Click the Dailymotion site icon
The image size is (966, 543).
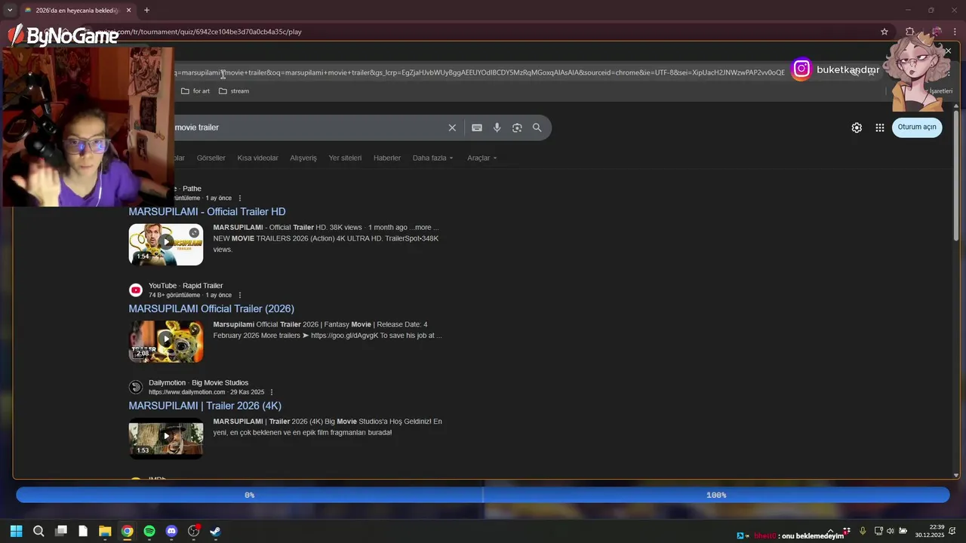(136, 388)
